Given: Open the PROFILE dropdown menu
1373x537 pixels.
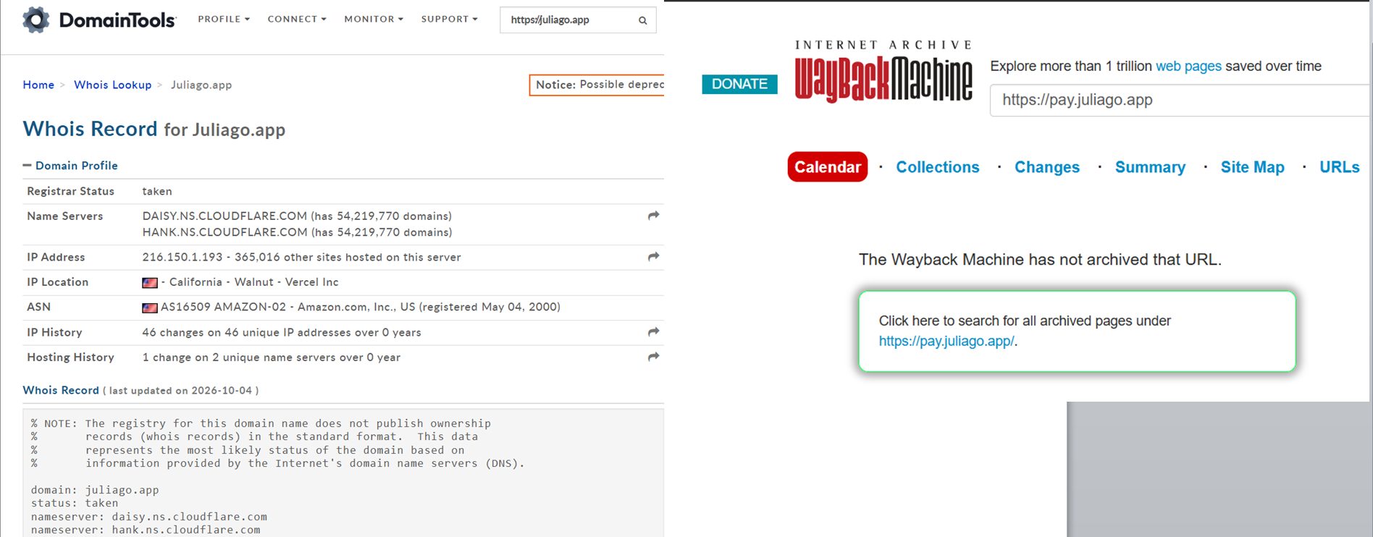Looking at the screenshot, I should pyautogui.click(x=224, y=19).
